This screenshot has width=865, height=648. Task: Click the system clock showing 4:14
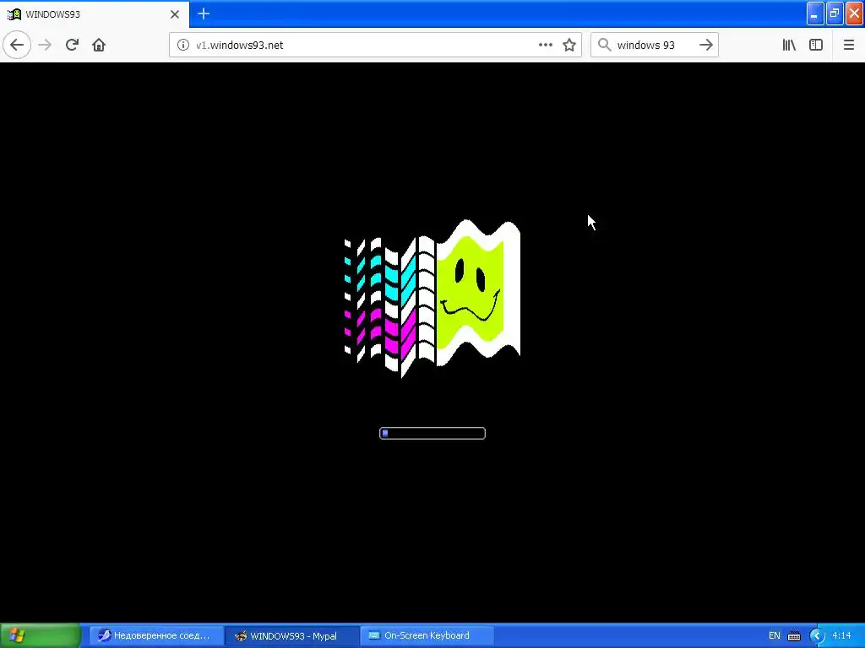click(x=841, y=635)
